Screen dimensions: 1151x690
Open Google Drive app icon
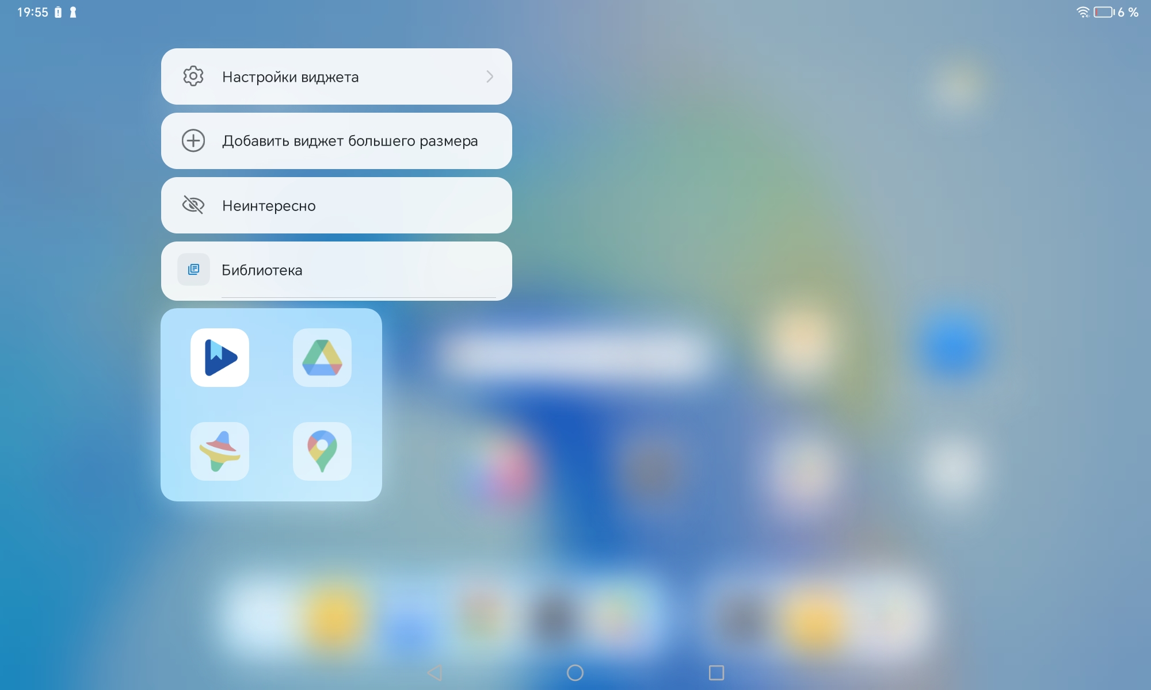322,358
